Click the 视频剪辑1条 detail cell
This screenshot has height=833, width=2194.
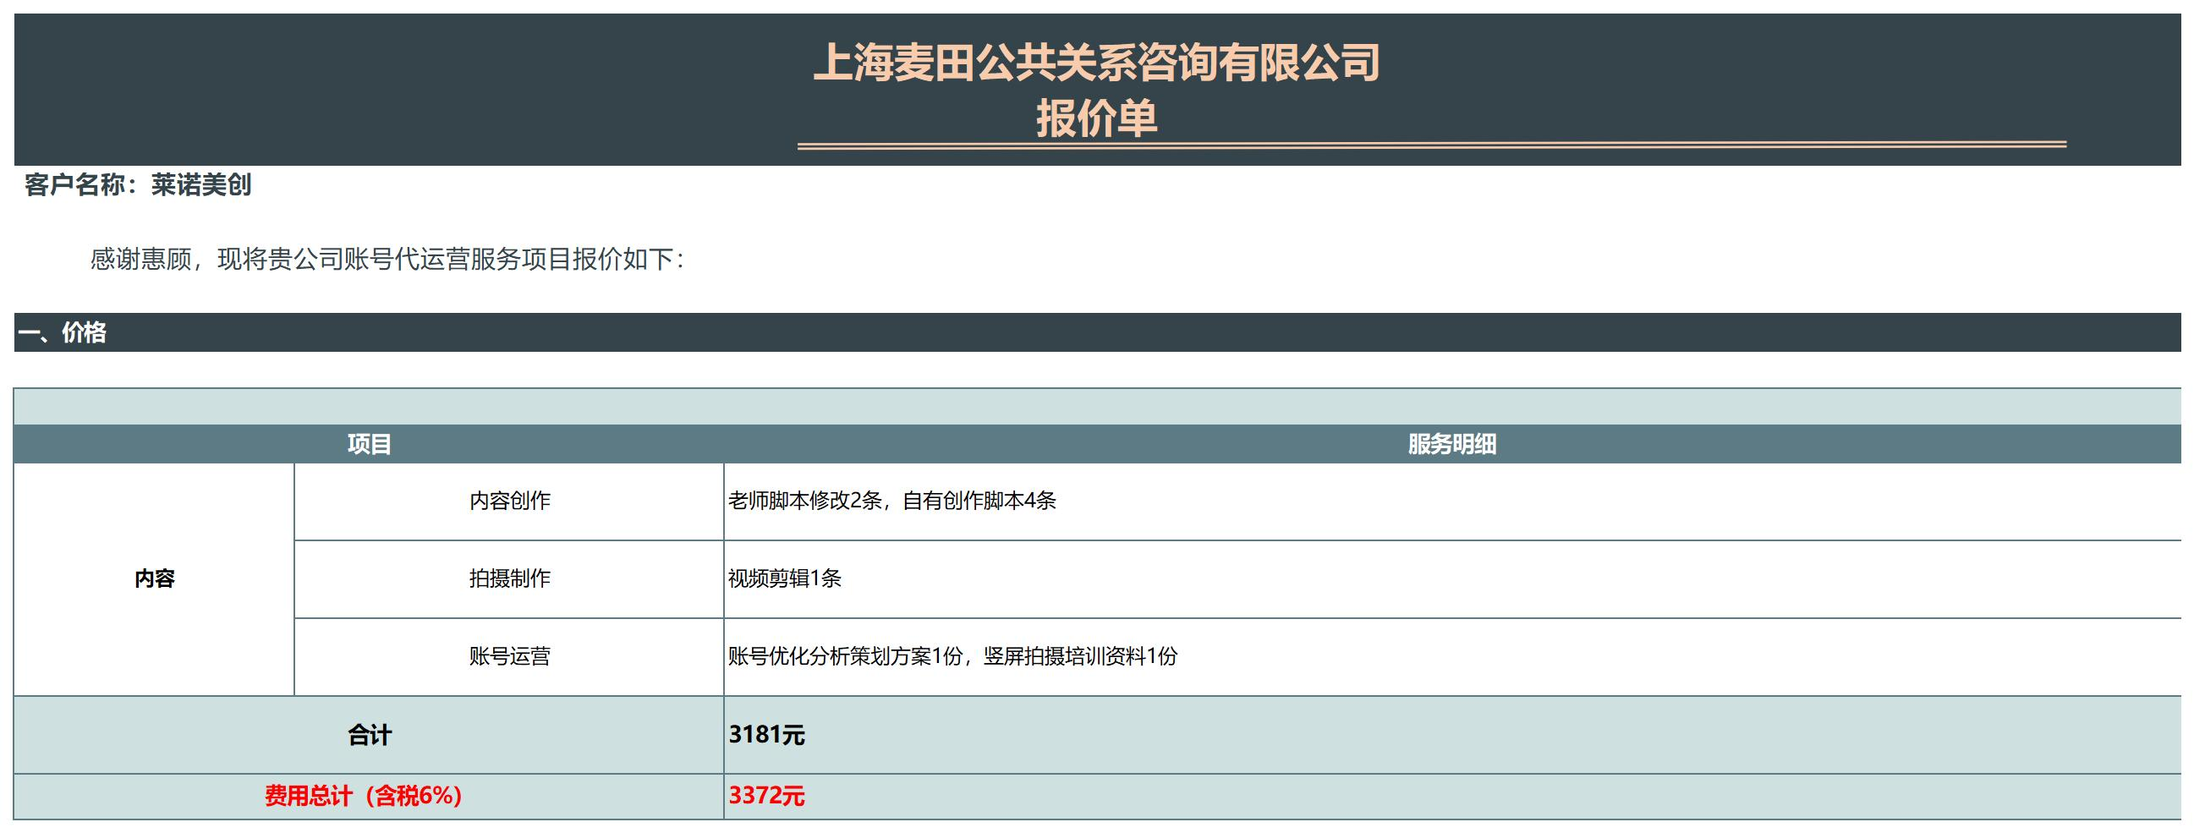(784, 578)
